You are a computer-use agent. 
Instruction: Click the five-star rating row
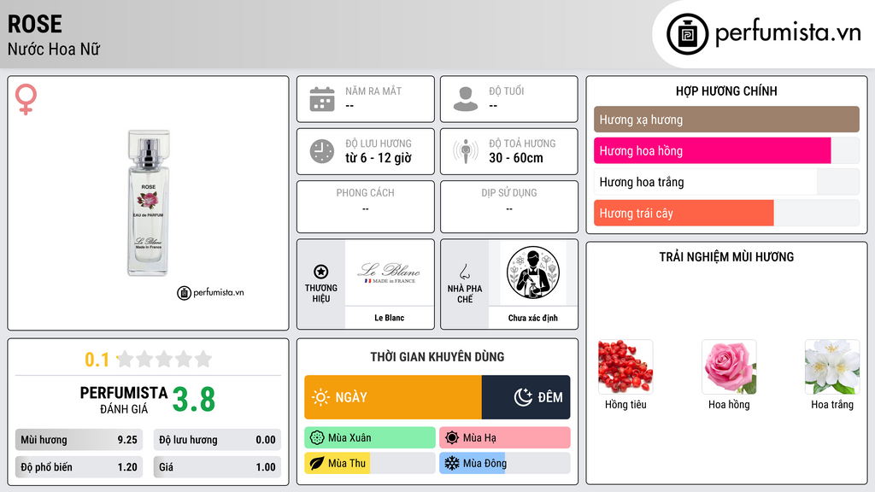[164, 359]
